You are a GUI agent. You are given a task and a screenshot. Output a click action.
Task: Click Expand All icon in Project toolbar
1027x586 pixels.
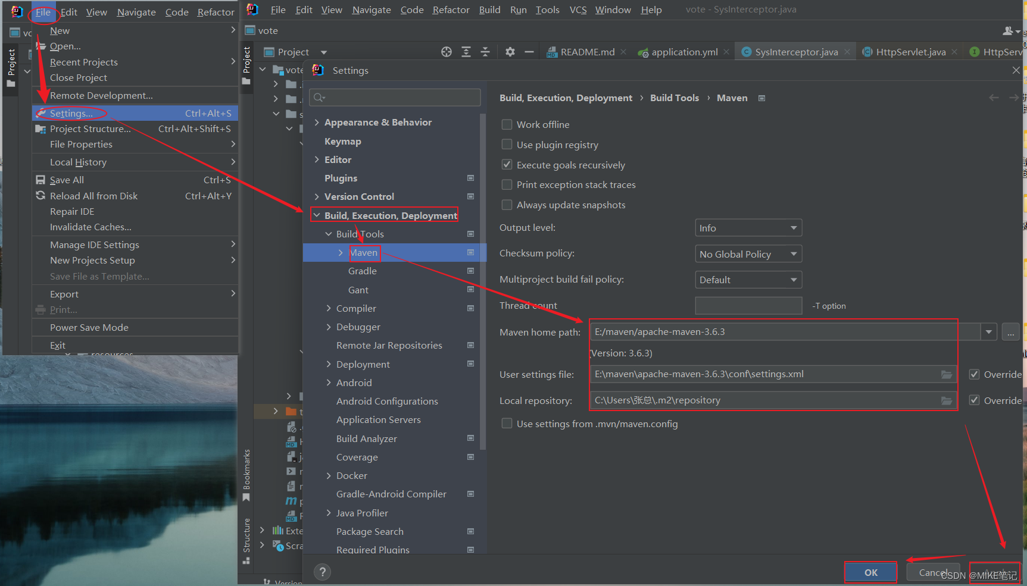coord(466,52)
